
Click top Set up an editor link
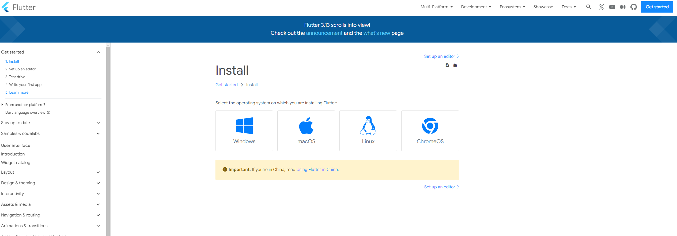(x=441, y=56)
